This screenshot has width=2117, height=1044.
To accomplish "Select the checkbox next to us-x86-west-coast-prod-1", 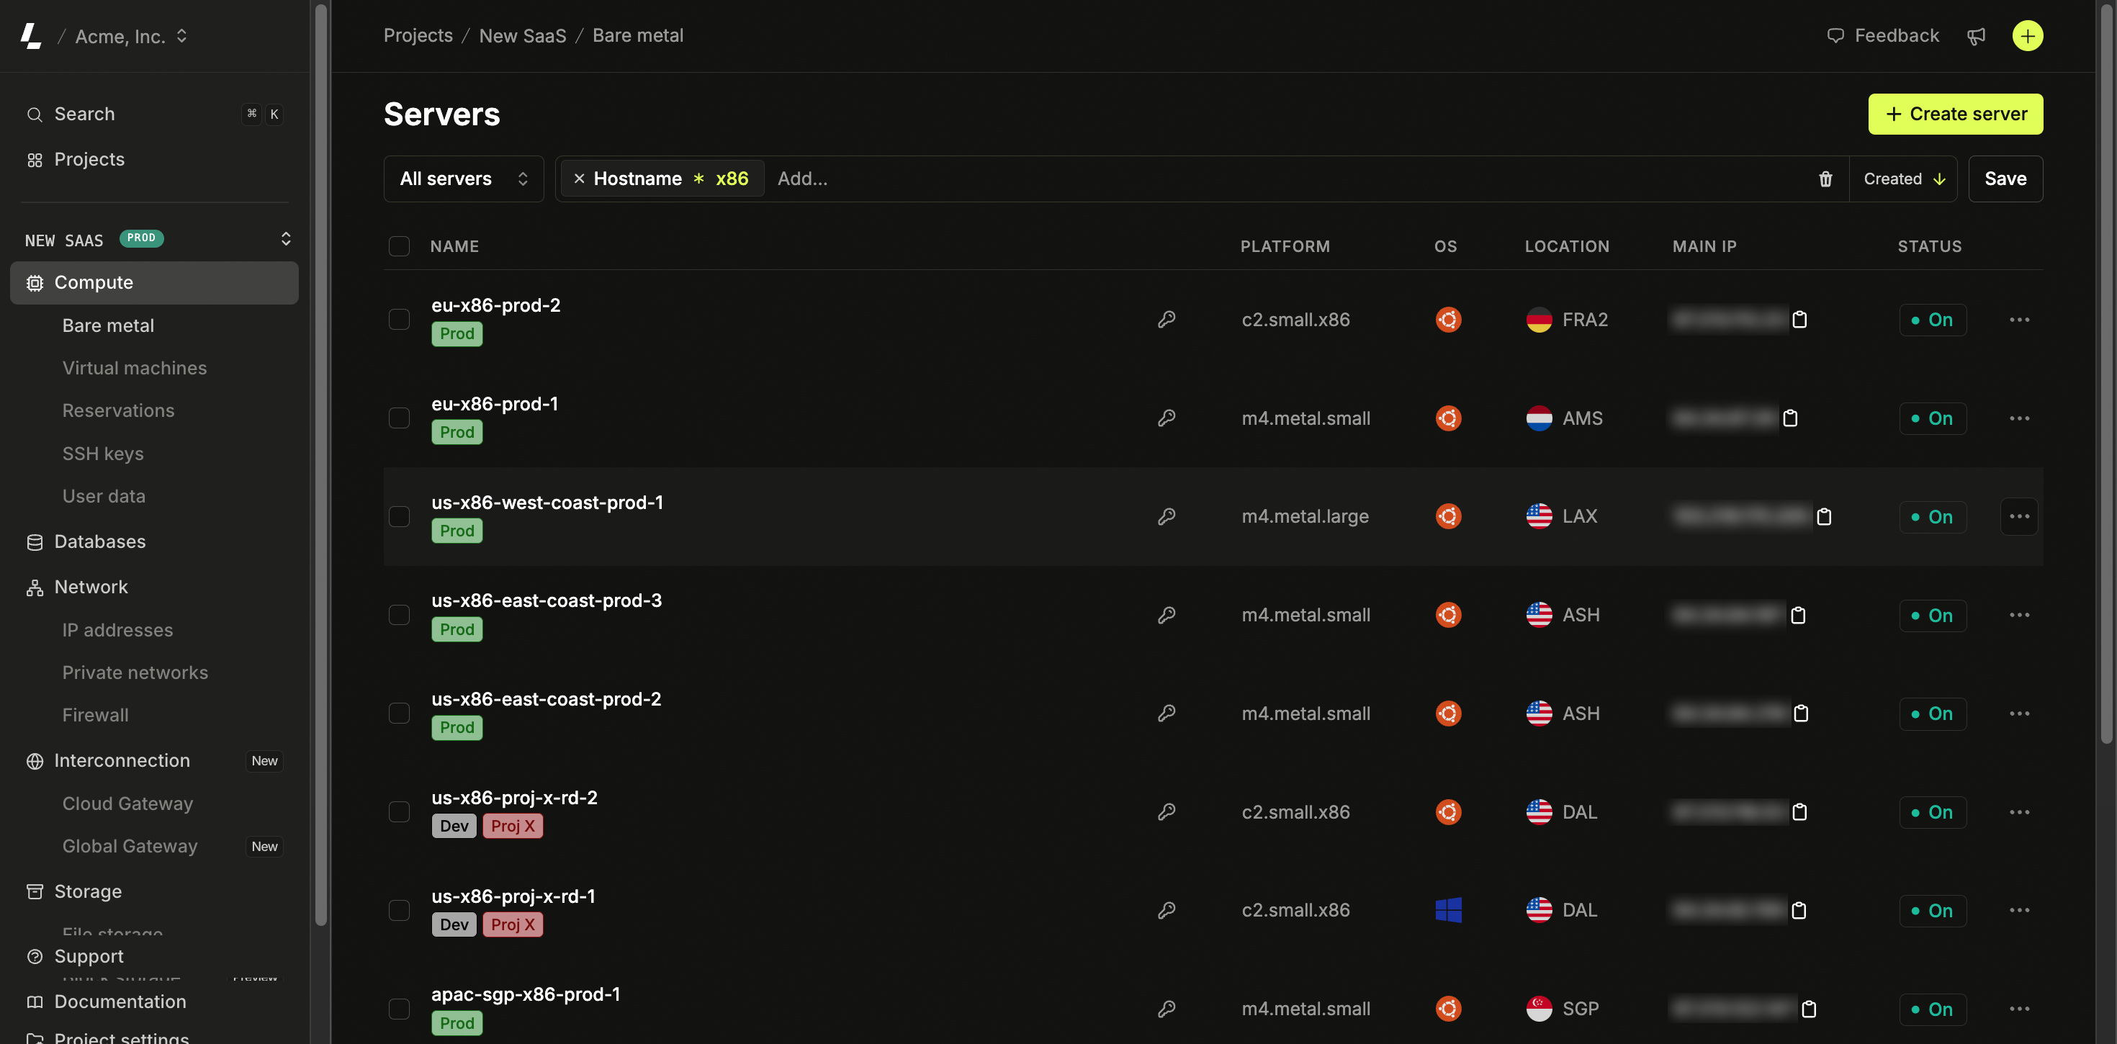I will click(x=400, y=516).
